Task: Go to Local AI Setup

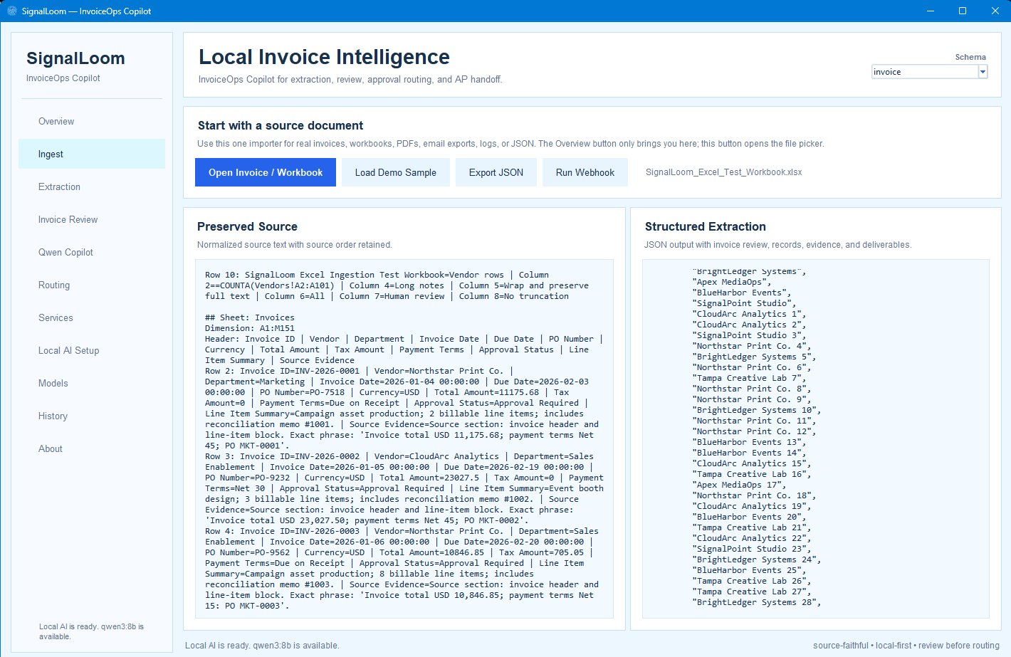Action: [92, 350]
